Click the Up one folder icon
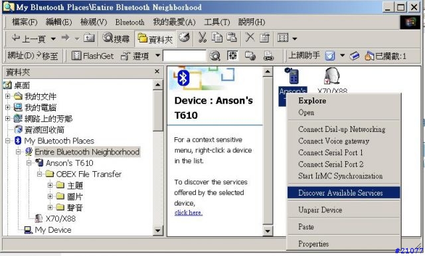The height and width of the screenshot is (256, 425). click(x=89, y=38)
